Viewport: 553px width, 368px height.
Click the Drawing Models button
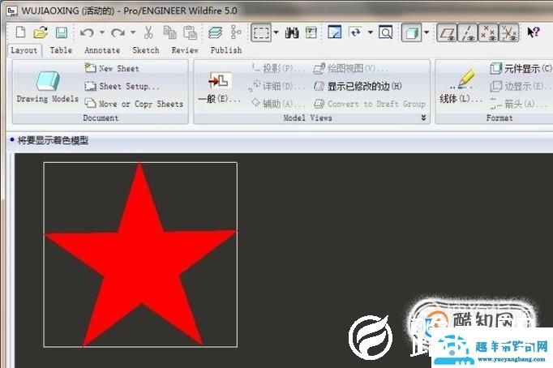pos(48,87)
